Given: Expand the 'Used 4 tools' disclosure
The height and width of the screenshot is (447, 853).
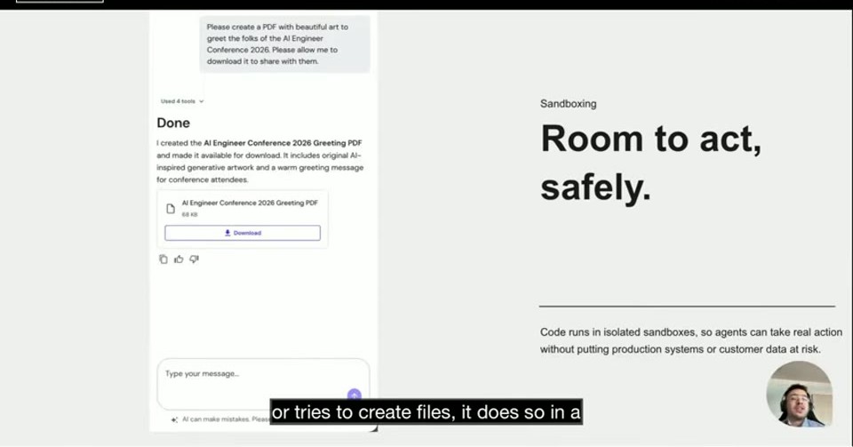Looking at the screenshot, I should coord(182,101).
